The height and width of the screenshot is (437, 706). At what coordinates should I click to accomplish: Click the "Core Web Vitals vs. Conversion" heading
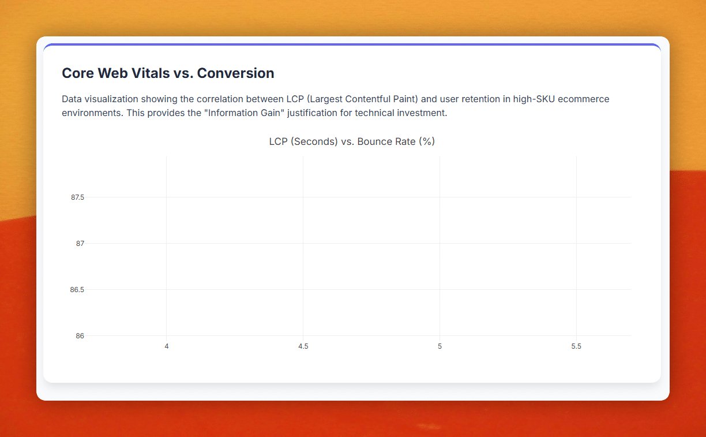(168, 73)
